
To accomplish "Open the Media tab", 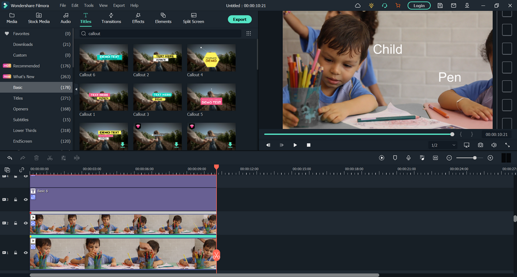I will coord(12,18).
